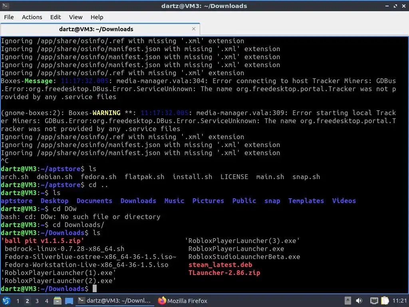Open the File menu
The image size is (409, 307).
click(x=9, y=17)
